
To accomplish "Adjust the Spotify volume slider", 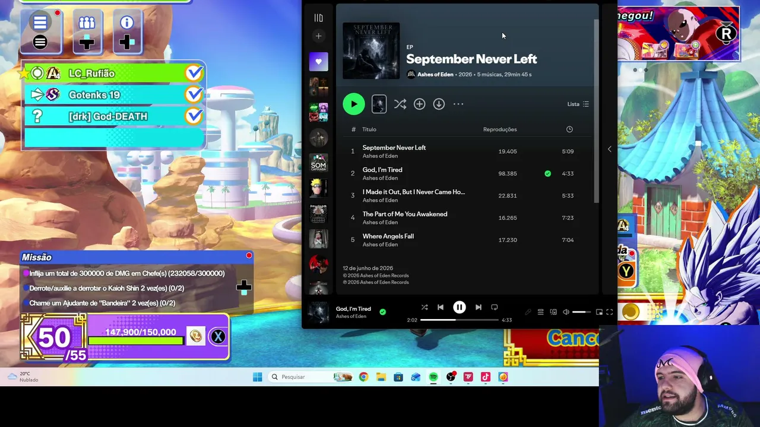I will pos(581,313).
